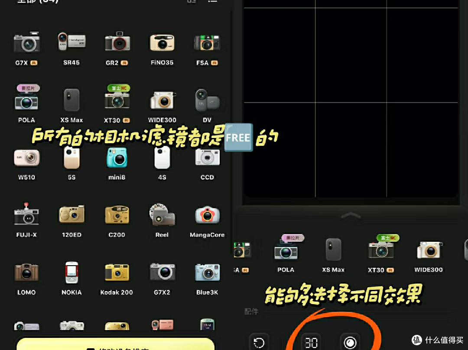Choose the POLA camera in the grid
468x350 pixels.
26,104
